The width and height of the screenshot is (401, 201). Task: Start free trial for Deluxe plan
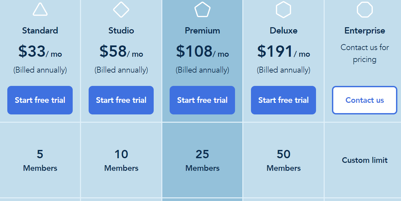tap(283, 100)
